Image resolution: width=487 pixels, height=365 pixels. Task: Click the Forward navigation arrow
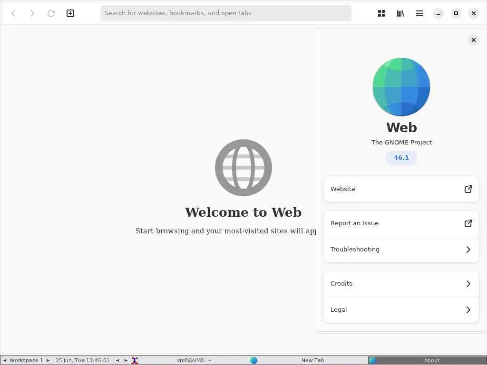coord(32,13)
